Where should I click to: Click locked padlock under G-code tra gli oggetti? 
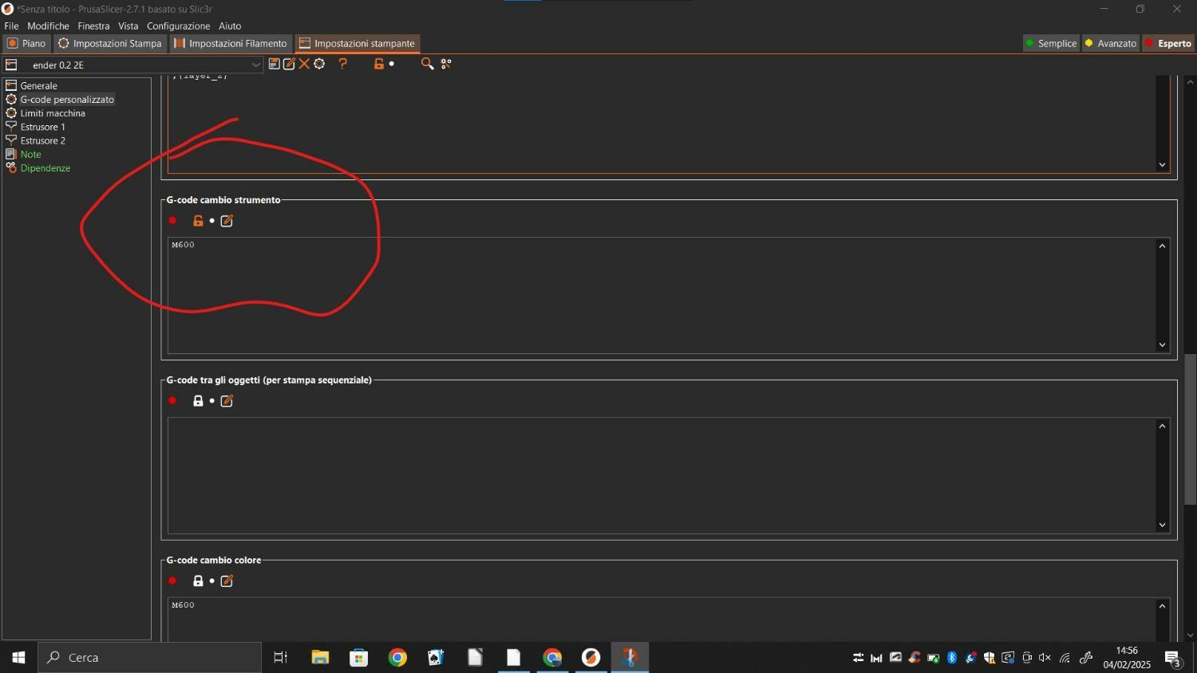198,401
